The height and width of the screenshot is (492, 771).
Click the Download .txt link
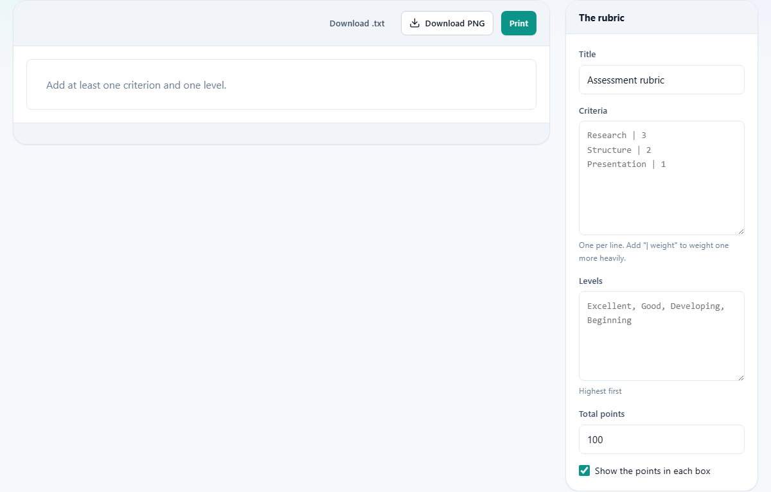[357, 23]
